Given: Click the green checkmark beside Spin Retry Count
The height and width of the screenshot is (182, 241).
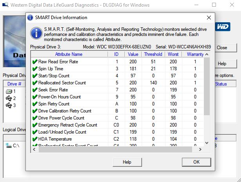Looking at the screenshot, I should click(35, 104).
